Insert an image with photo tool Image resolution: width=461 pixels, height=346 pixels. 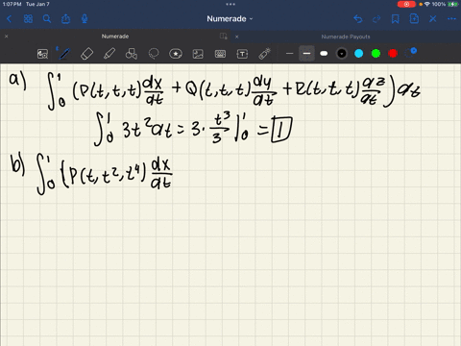(x=198, y=54)
